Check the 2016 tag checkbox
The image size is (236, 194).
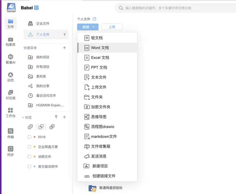(x=29, y=137)
